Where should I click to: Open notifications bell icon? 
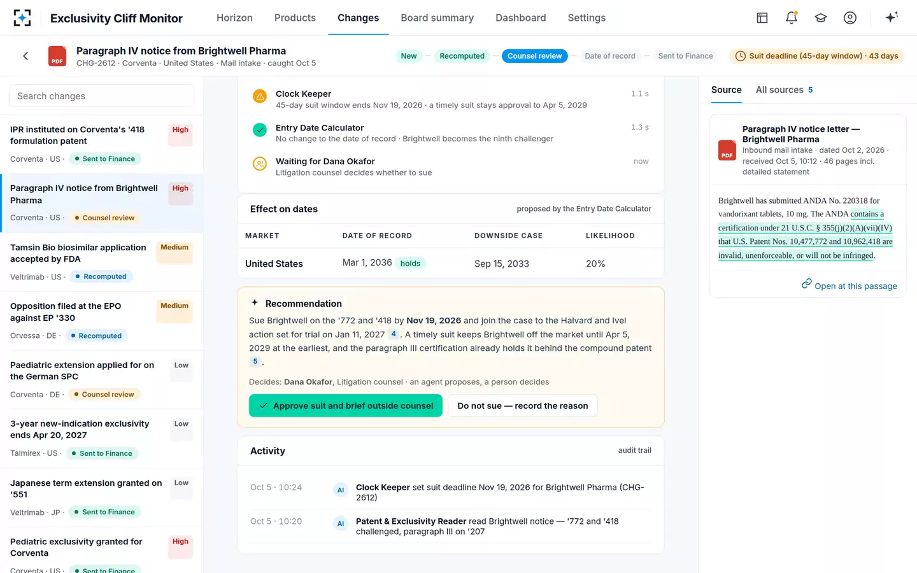792,18
